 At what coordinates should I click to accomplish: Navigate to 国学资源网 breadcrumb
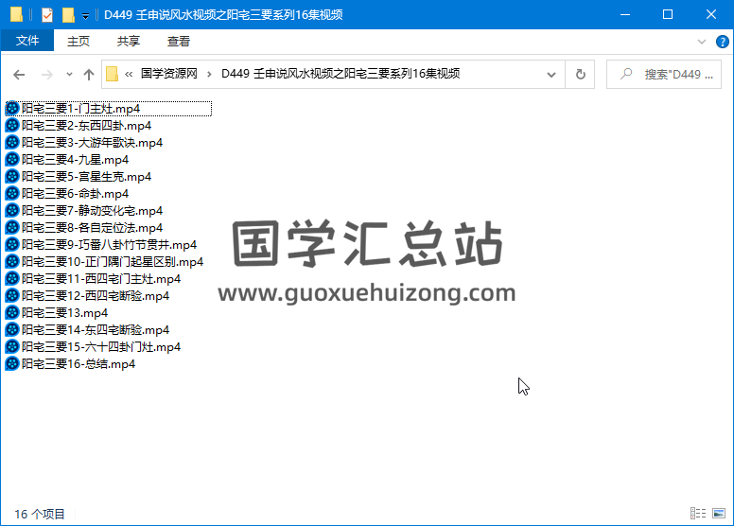[169, 74]
